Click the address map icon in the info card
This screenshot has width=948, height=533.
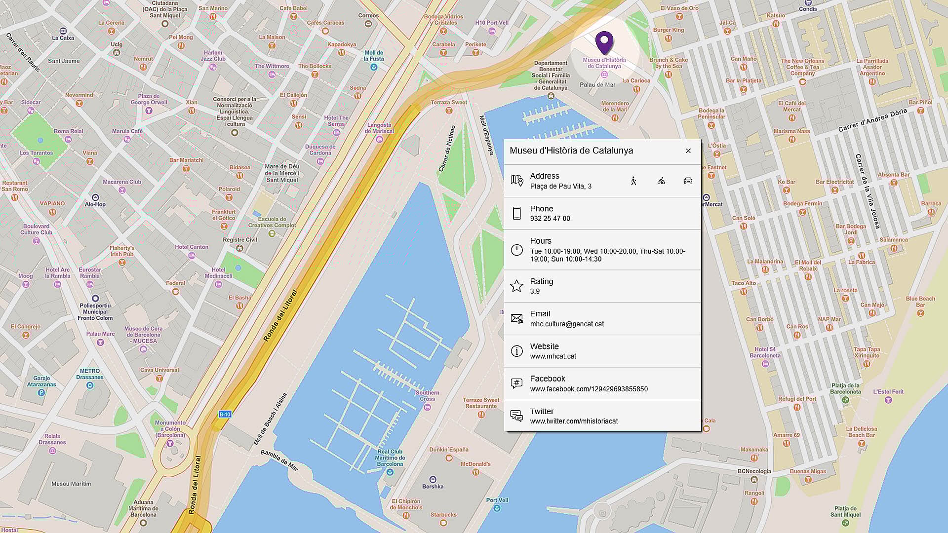pos(517,181)
